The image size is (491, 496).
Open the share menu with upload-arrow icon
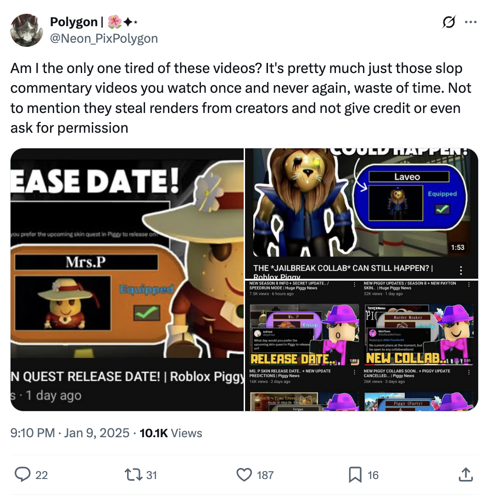(x=466, y=474)
